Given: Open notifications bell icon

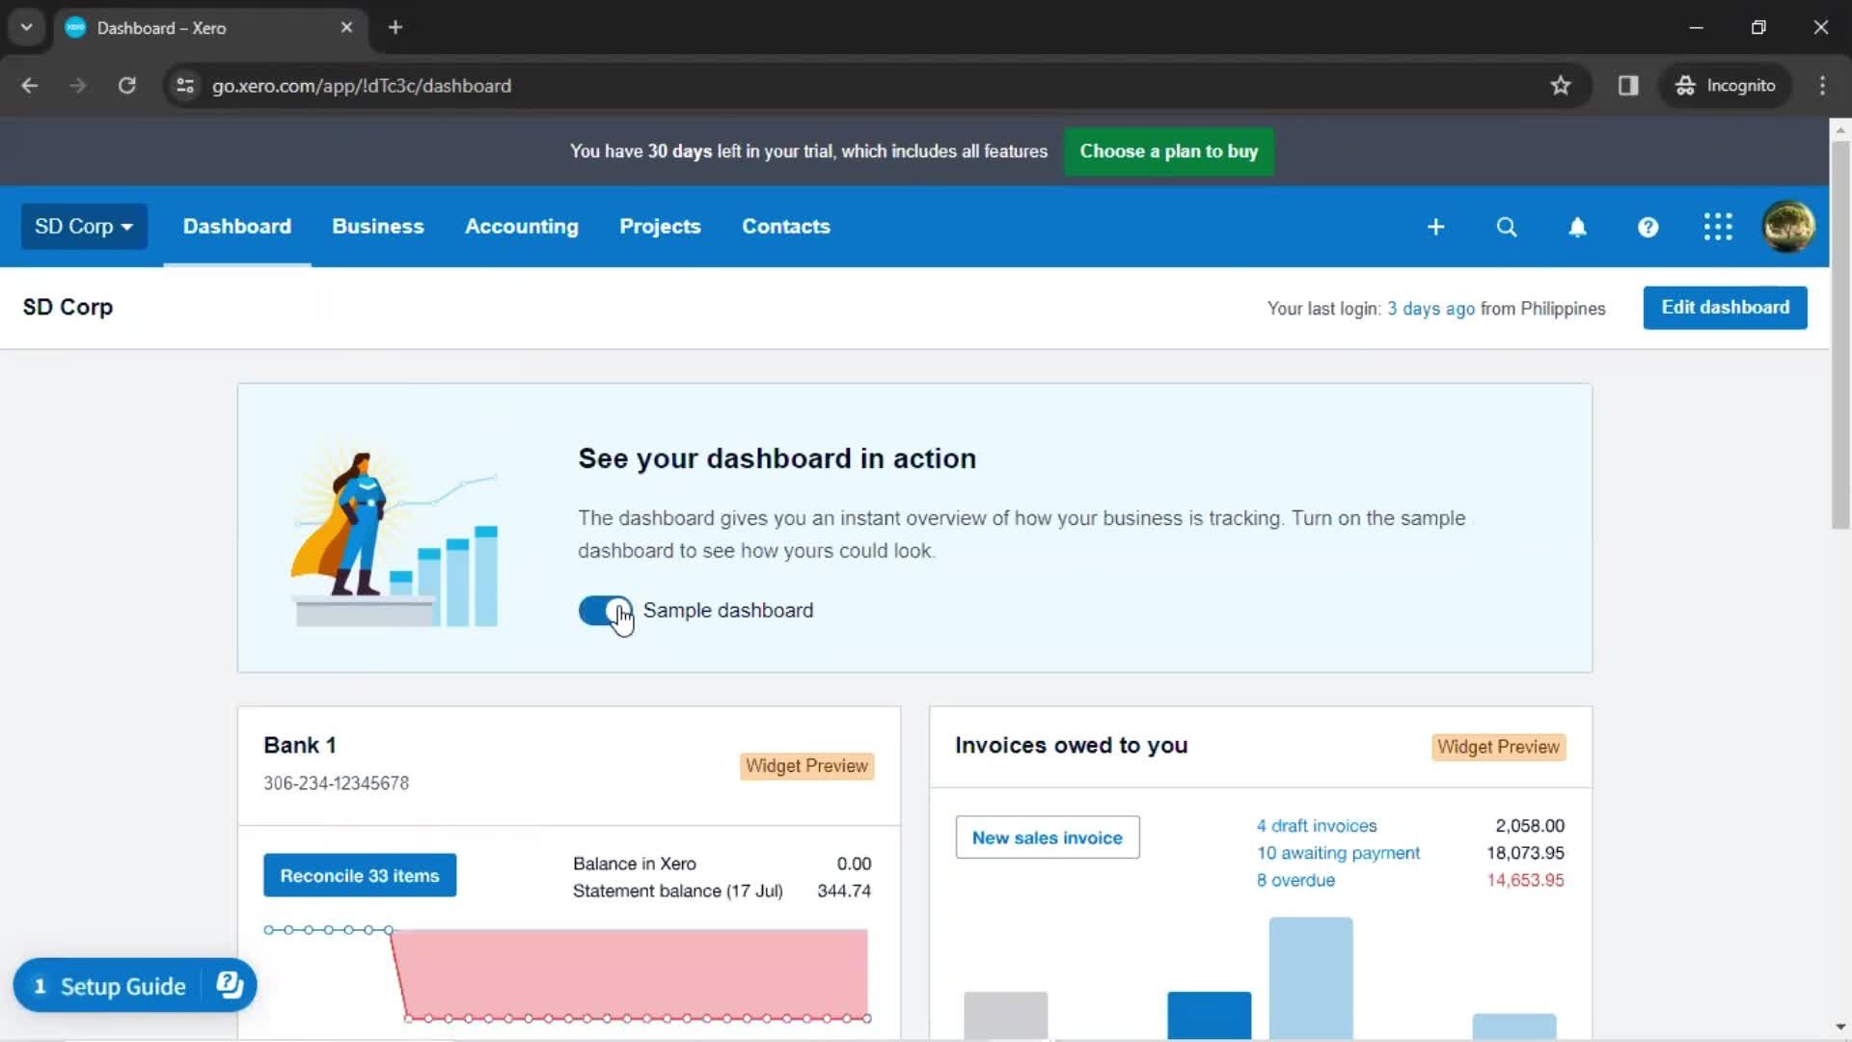Looking at the screenshot, I should click(x=1577, y=227).
